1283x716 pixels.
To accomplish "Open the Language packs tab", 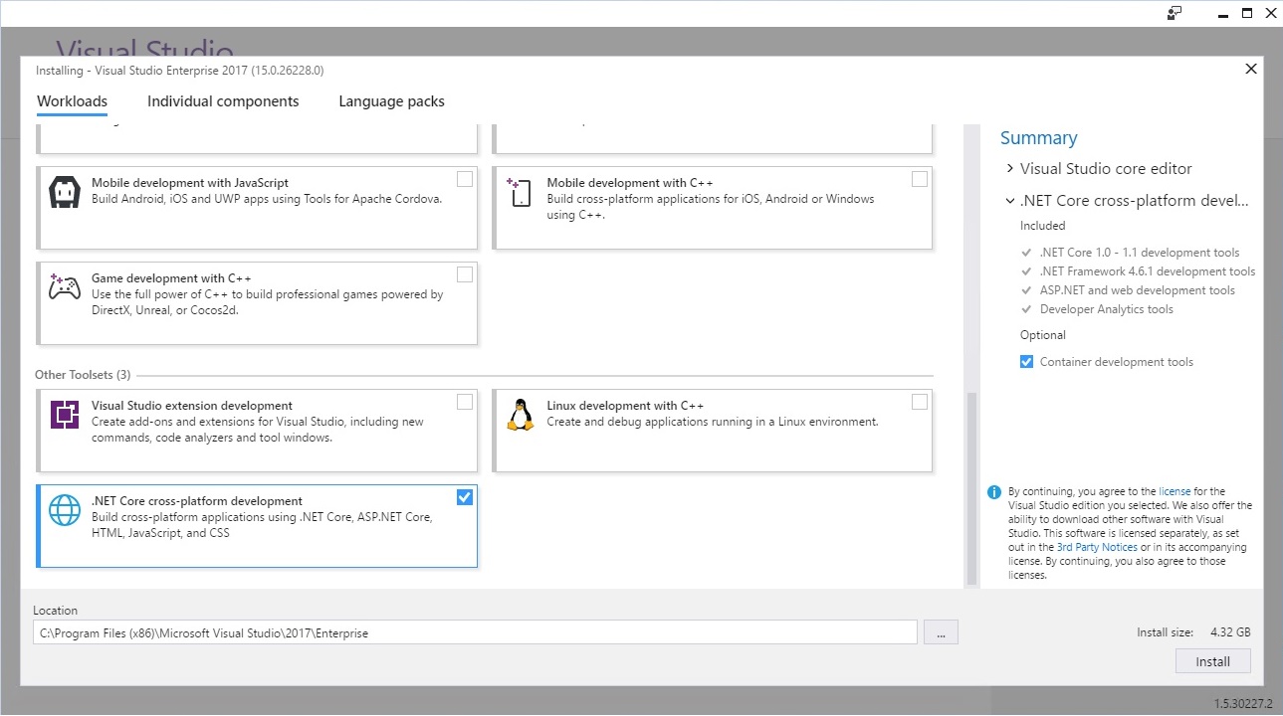I will (391, 101).
